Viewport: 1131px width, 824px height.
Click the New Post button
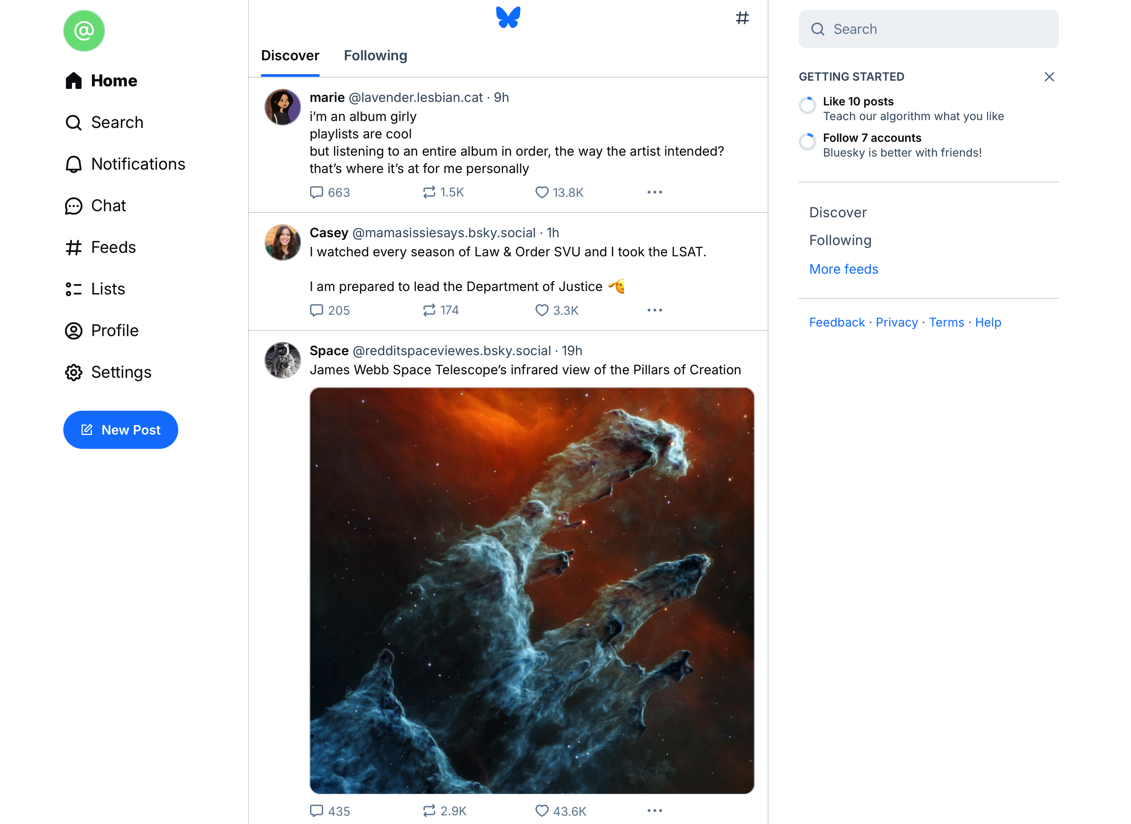click(x=120, y=429)
